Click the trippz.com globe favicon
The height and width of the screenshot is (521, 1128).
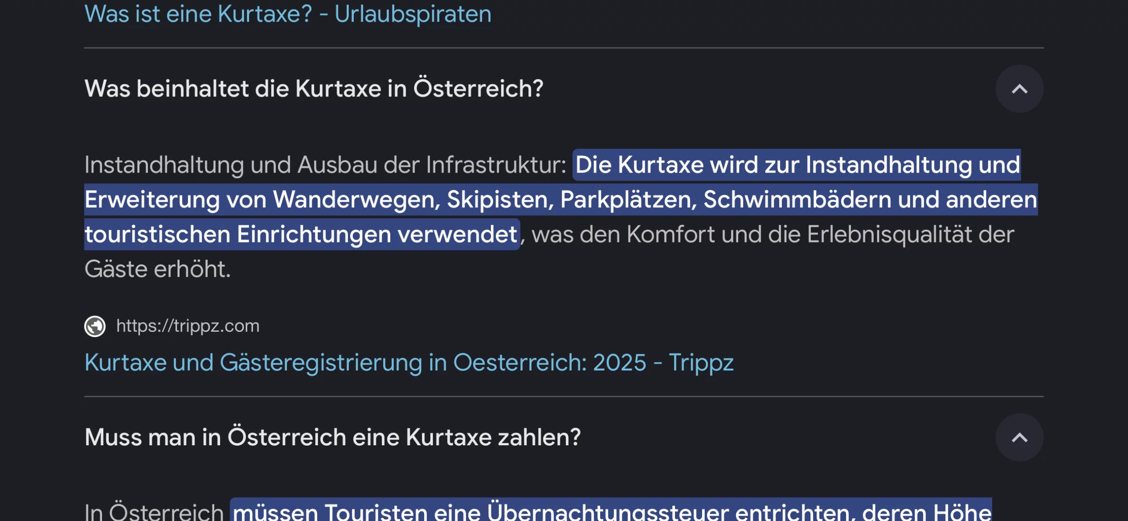coord(95,326)
